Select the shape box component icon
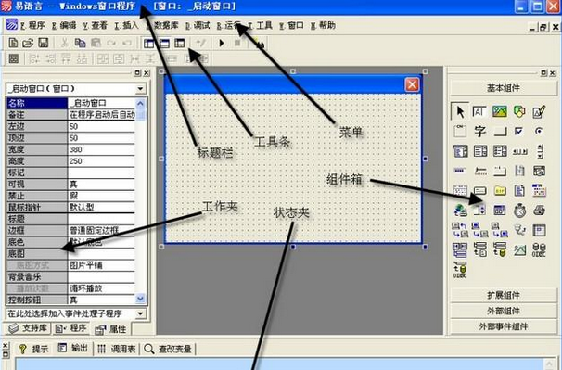Image resolution: width=562 pixels, height=370 pixels. pos(519,111)
